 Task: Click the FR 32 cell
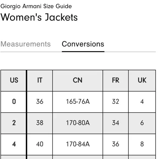pyautogui.click(x=116, y=102)
